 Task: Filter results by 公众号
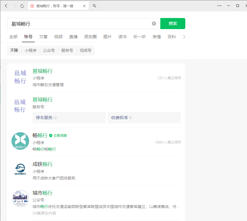click(x=49, y=50)
